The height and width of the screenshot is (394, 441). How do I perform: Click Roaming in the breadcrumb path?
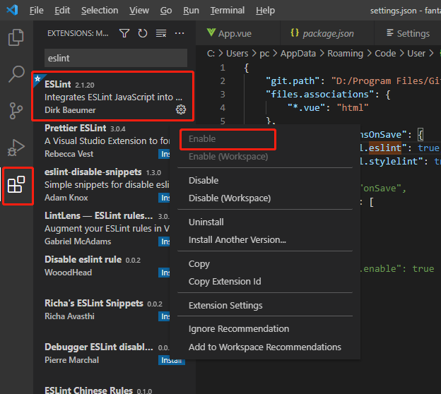point(346,54)
